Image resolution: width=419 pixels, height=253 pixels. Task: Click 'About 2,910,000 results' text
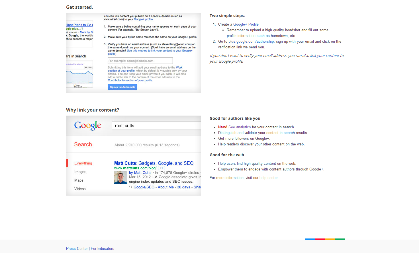[x=147, y=145]
